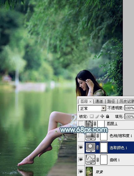Click the Curves adjustment icon of 曲线 1
The image size is (134, 176).
coord(91,159)
